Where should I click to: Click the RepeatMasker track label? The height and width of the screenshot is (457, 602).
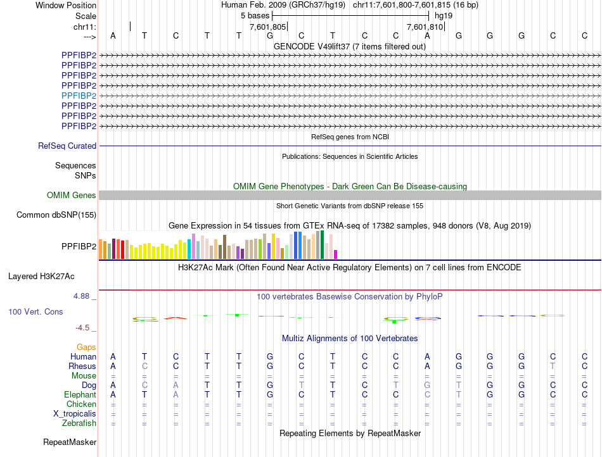[70, 442]
